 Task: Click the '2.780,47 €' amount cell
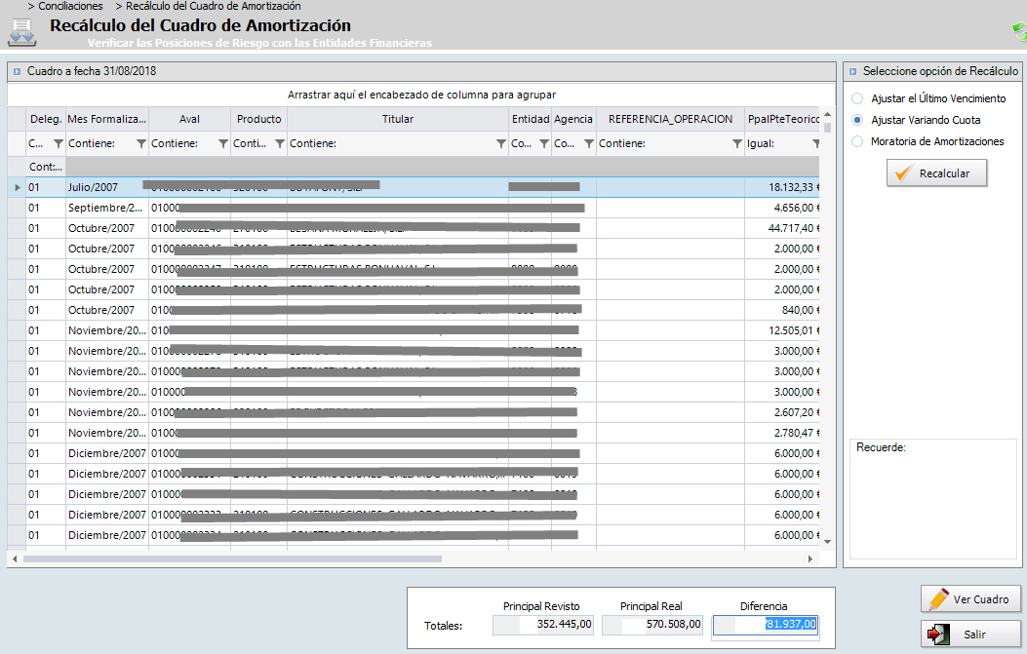pos(782,433)
